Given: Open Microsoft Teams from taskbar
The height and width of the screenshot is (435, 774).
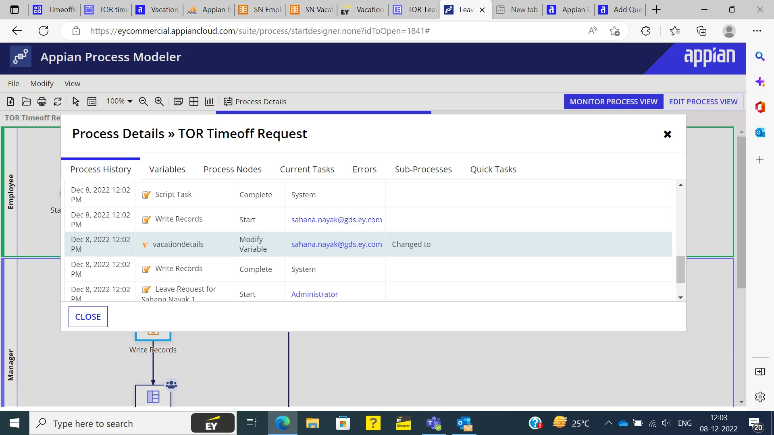Looking at the screenshot, I should (x=434, y=423).
